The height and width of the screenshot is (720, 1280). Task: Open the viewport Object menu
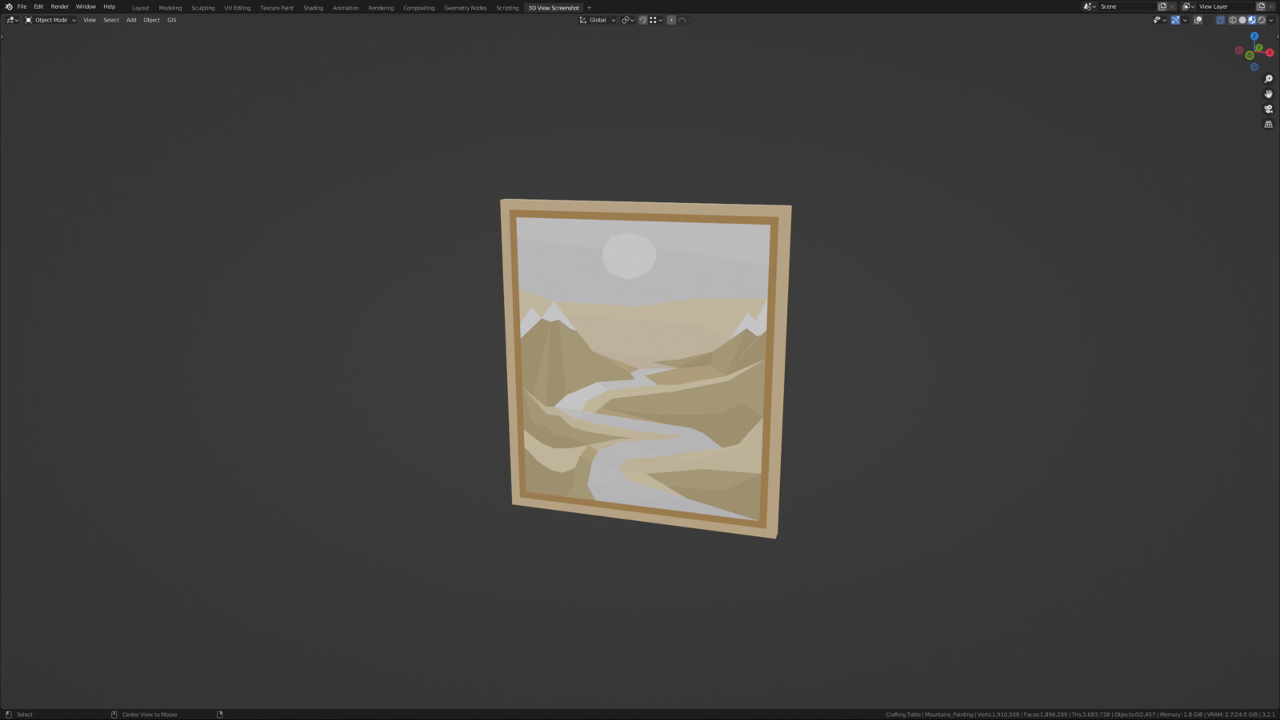[x=152, y=20]
